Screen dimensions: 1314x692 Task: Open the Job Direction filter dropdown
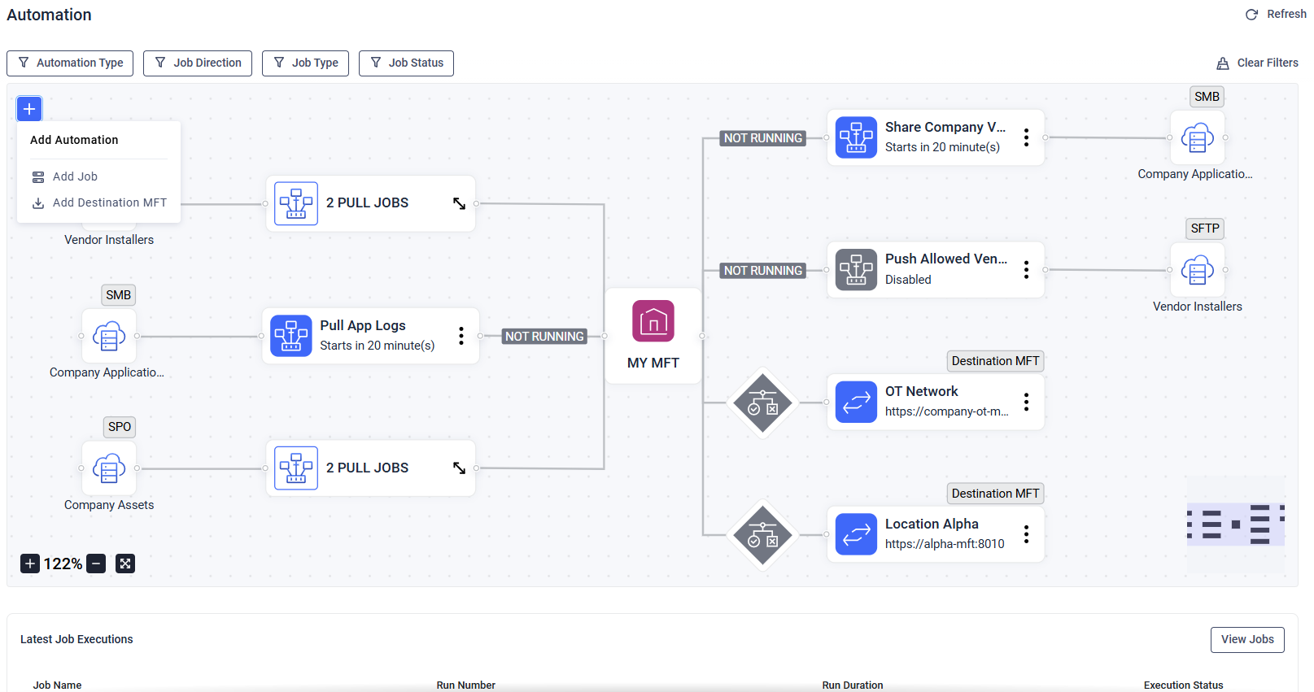coord(198,63)
